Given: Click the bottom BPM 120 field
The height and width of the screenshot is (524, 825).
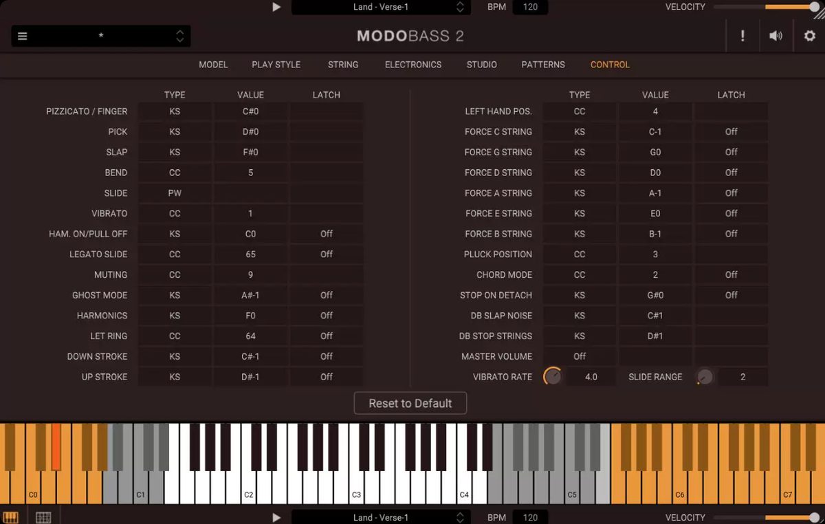Looking at the screenshot, I should [x=530, y=517].
